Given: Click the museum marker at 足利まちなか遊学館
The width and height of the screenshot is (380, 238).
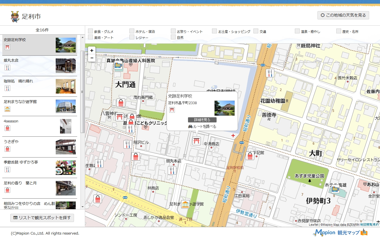Looking at the screenshot, I should pyautogui.click(x=185, y=204).
